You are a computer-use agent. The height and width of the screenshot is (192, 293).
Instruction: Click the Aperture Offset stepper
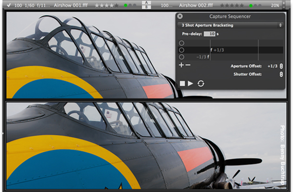[281, 66]
